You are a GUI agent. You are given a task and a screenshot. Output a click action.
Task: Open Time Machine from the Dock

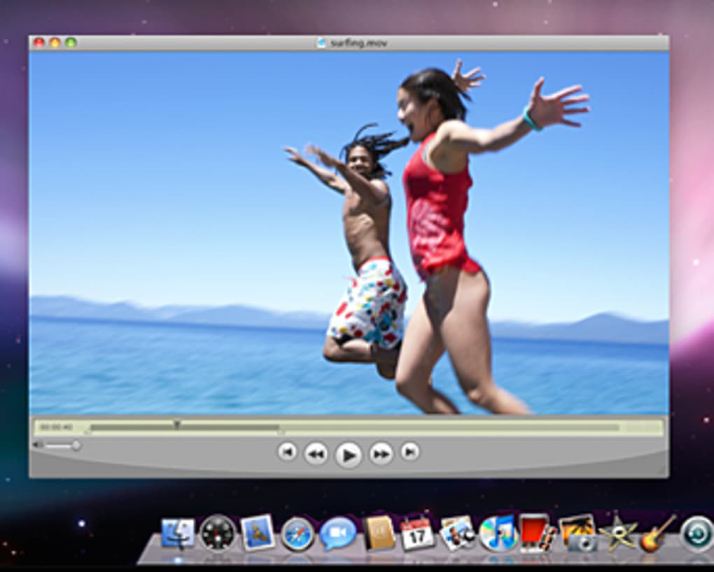[x=696, y=534]
